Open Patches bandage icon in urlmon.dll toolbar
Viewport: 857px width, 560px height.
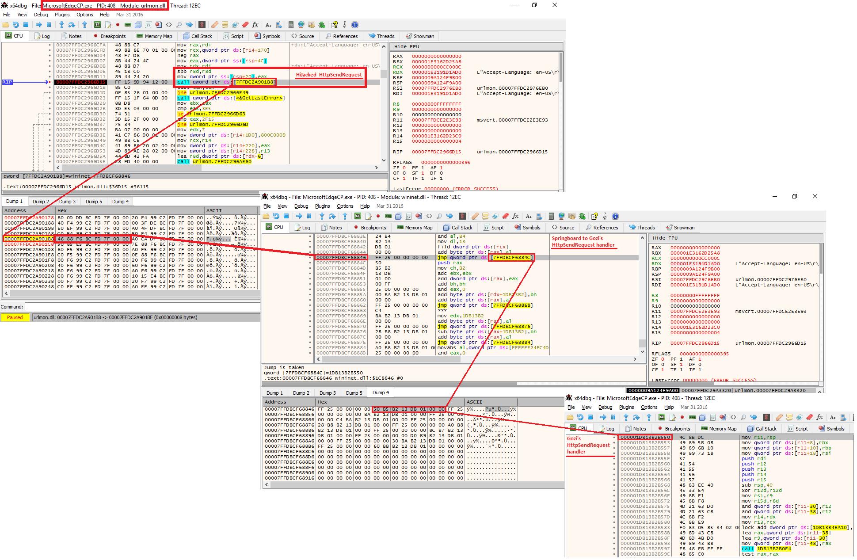(214, 25)
